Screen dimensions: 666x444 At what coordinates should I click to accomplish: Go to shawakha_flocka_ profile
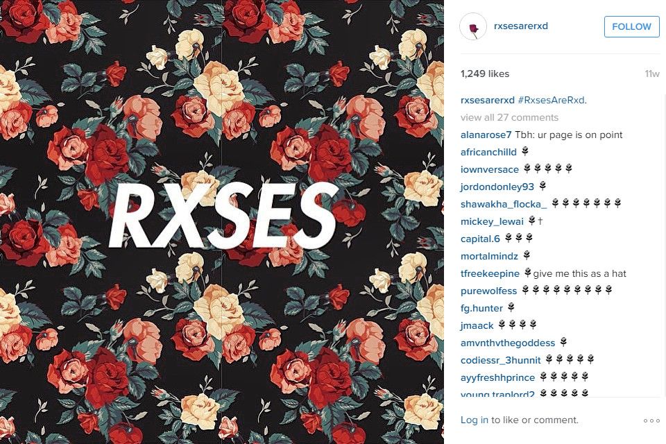point(504,205)
